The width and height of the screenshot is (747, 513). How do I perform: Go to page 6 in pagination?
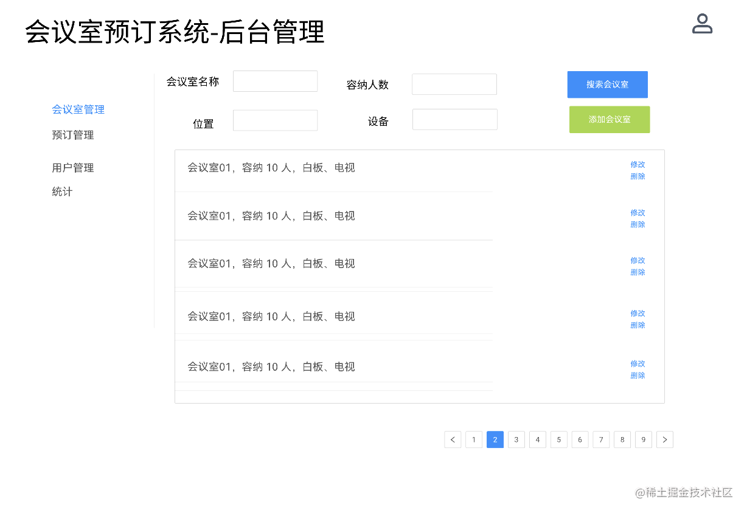(580, 439)
